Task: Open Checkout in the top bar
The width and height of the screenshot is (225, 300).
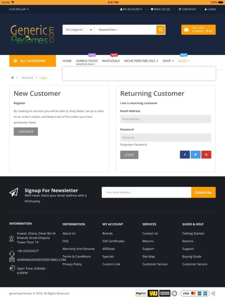Action: click(x=187, y=9)
